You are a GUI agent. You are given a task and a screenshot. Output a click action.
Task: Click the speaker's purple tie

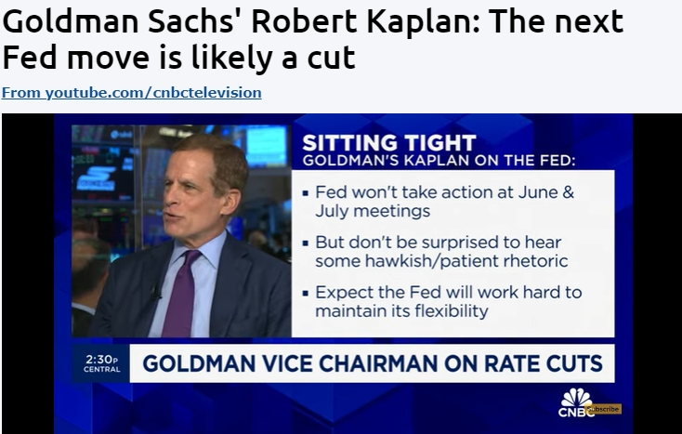(182, 294)
